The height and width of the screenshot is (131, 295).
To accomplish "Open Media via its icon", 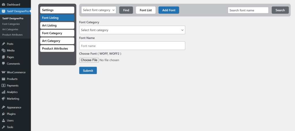I will [3, 51].
